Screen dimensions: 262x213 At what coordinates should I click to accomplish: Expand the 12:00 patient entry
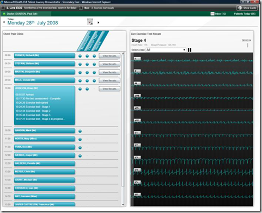click(45, 155)
